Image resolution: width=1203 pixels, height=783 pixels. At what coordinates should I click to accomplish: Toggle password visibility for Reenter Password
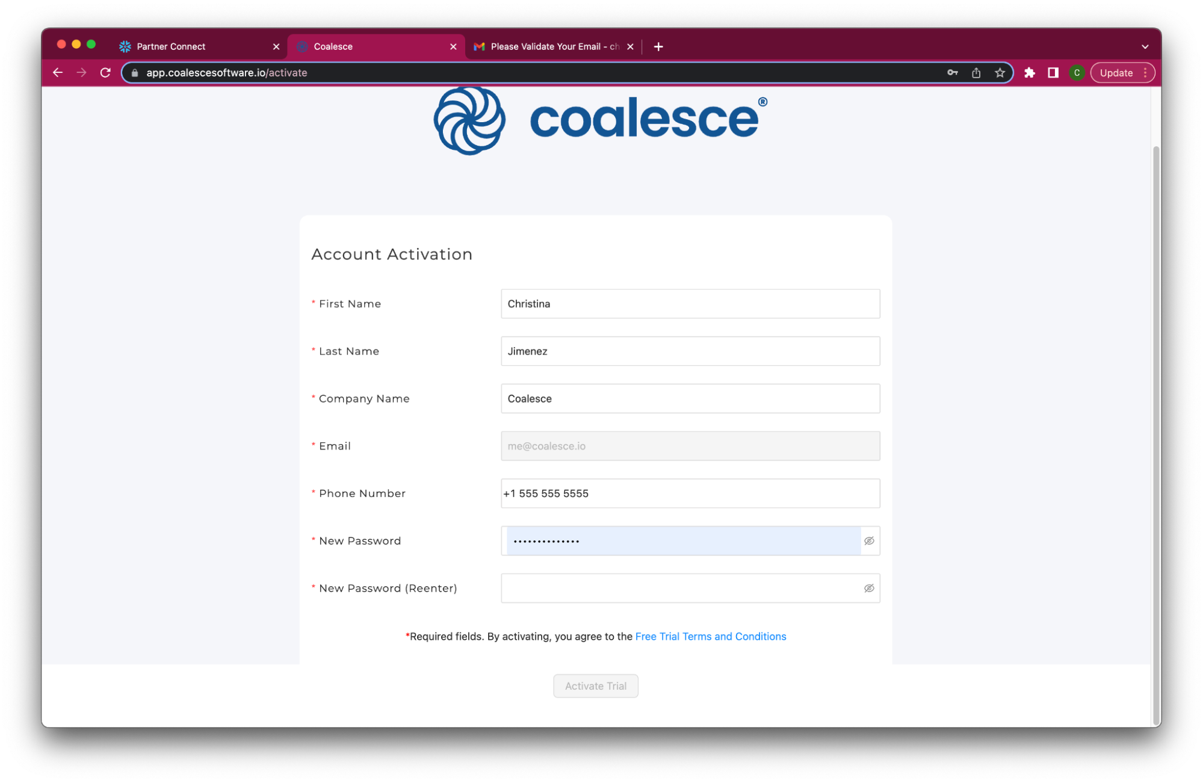(869, 589)
